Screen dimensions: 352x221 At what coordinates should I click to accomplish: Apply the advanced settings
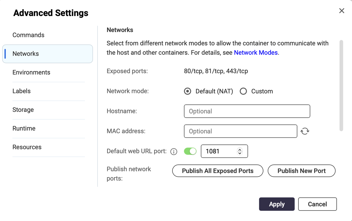(x=277, y=204)
